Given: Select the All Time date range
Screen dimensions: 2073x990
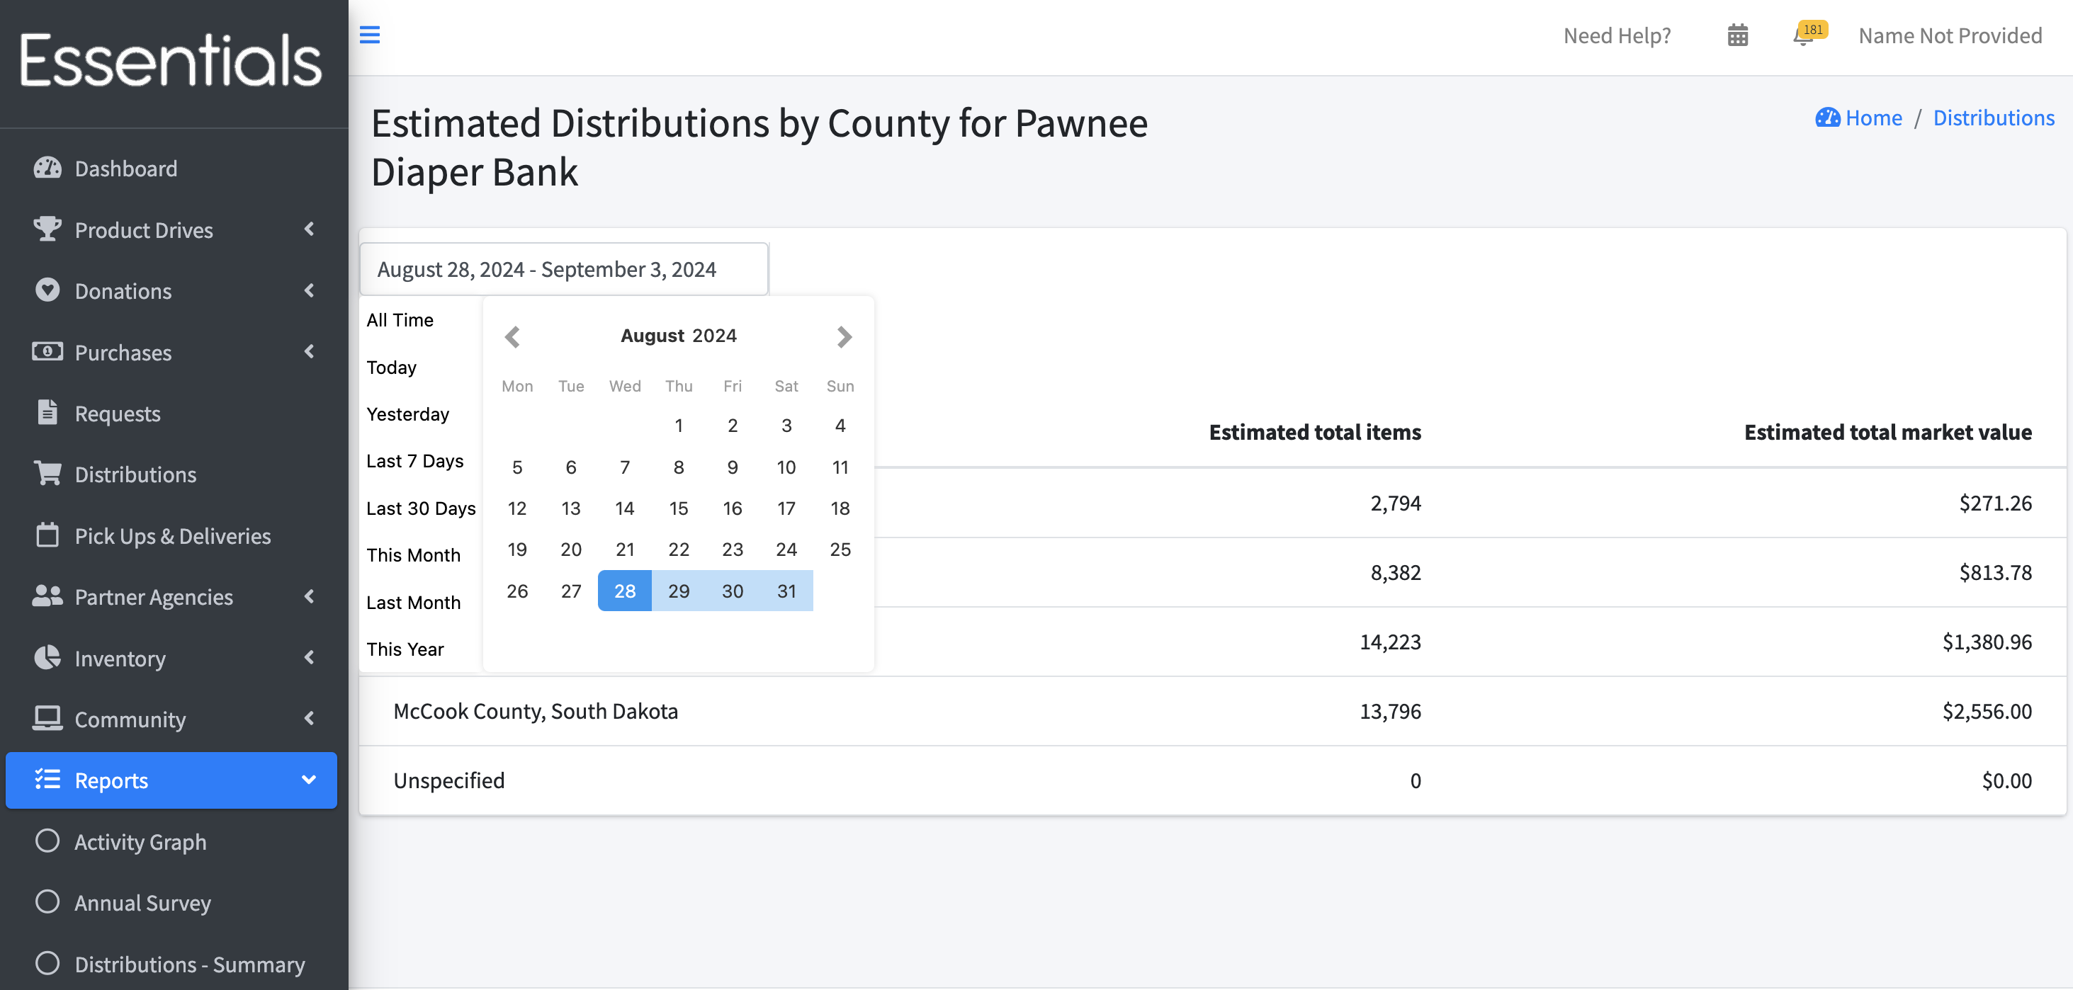Looking at the screenshot, I should [400, 319].
